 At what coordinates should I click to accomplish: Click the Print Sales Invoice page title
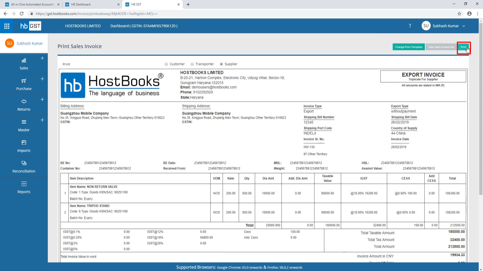point(80,46)
